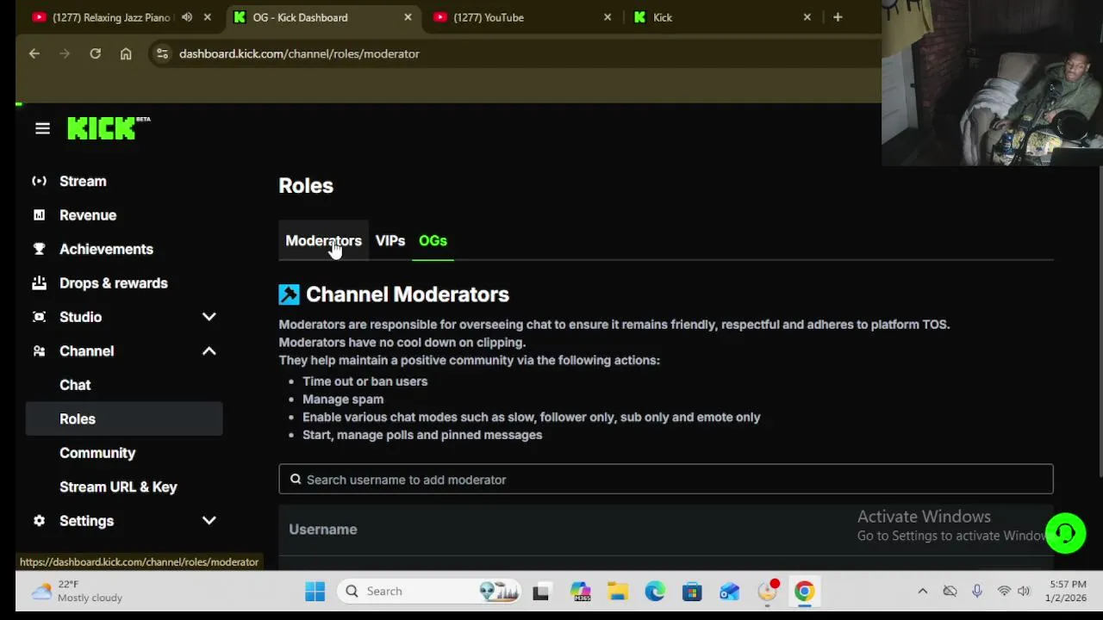Open a new browser tab
Screen dimensions: 1103x620
click(838, 17)
